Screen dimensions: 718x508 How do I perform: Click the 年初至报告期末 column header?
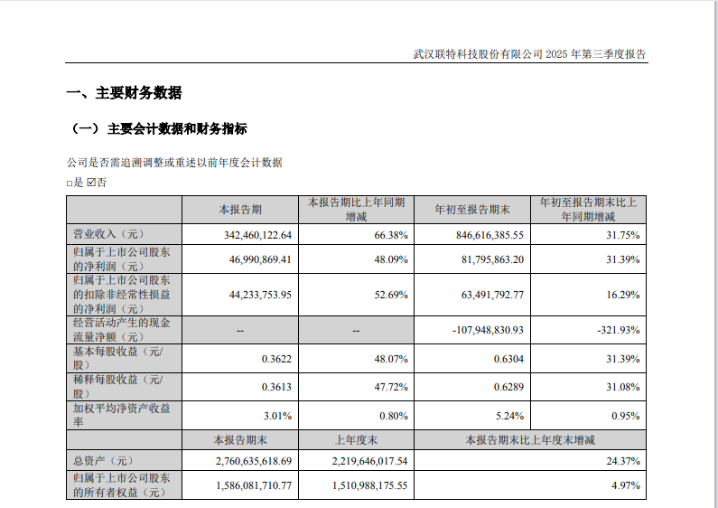click(472, 210)
